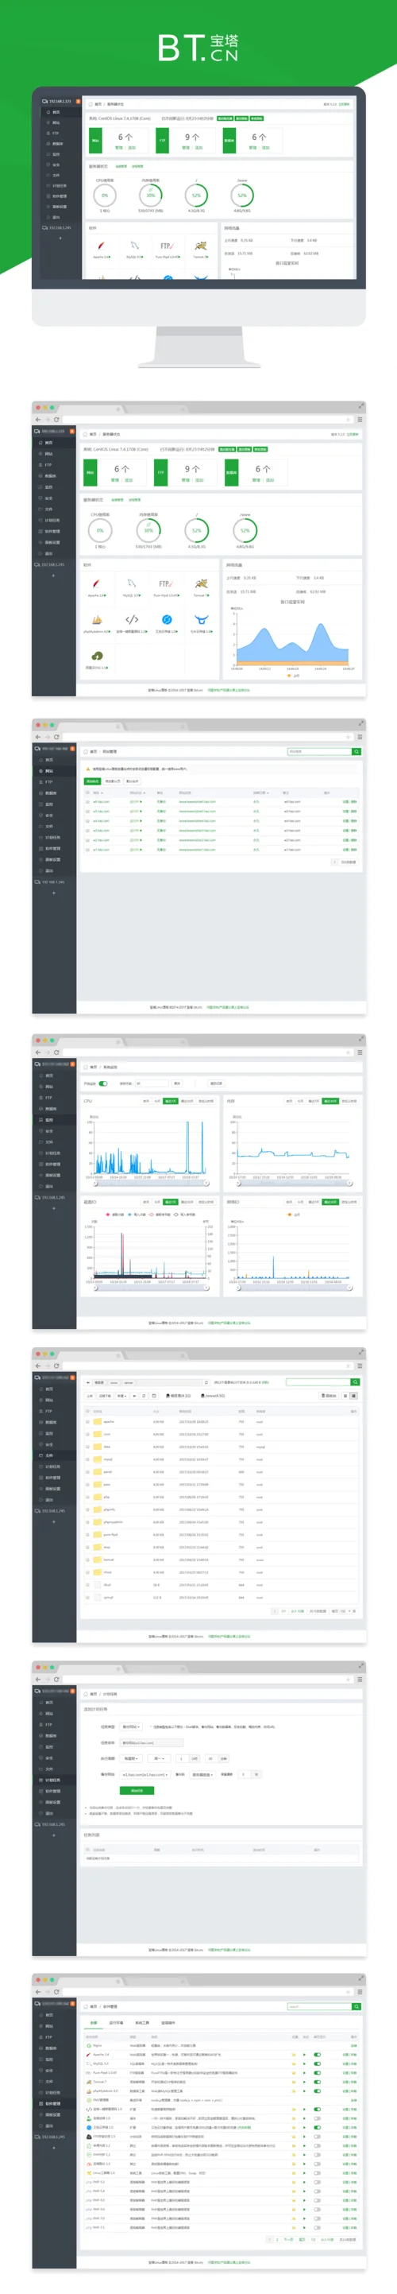Click the browser reload icon in file manager window

(x=57, y=1365)
